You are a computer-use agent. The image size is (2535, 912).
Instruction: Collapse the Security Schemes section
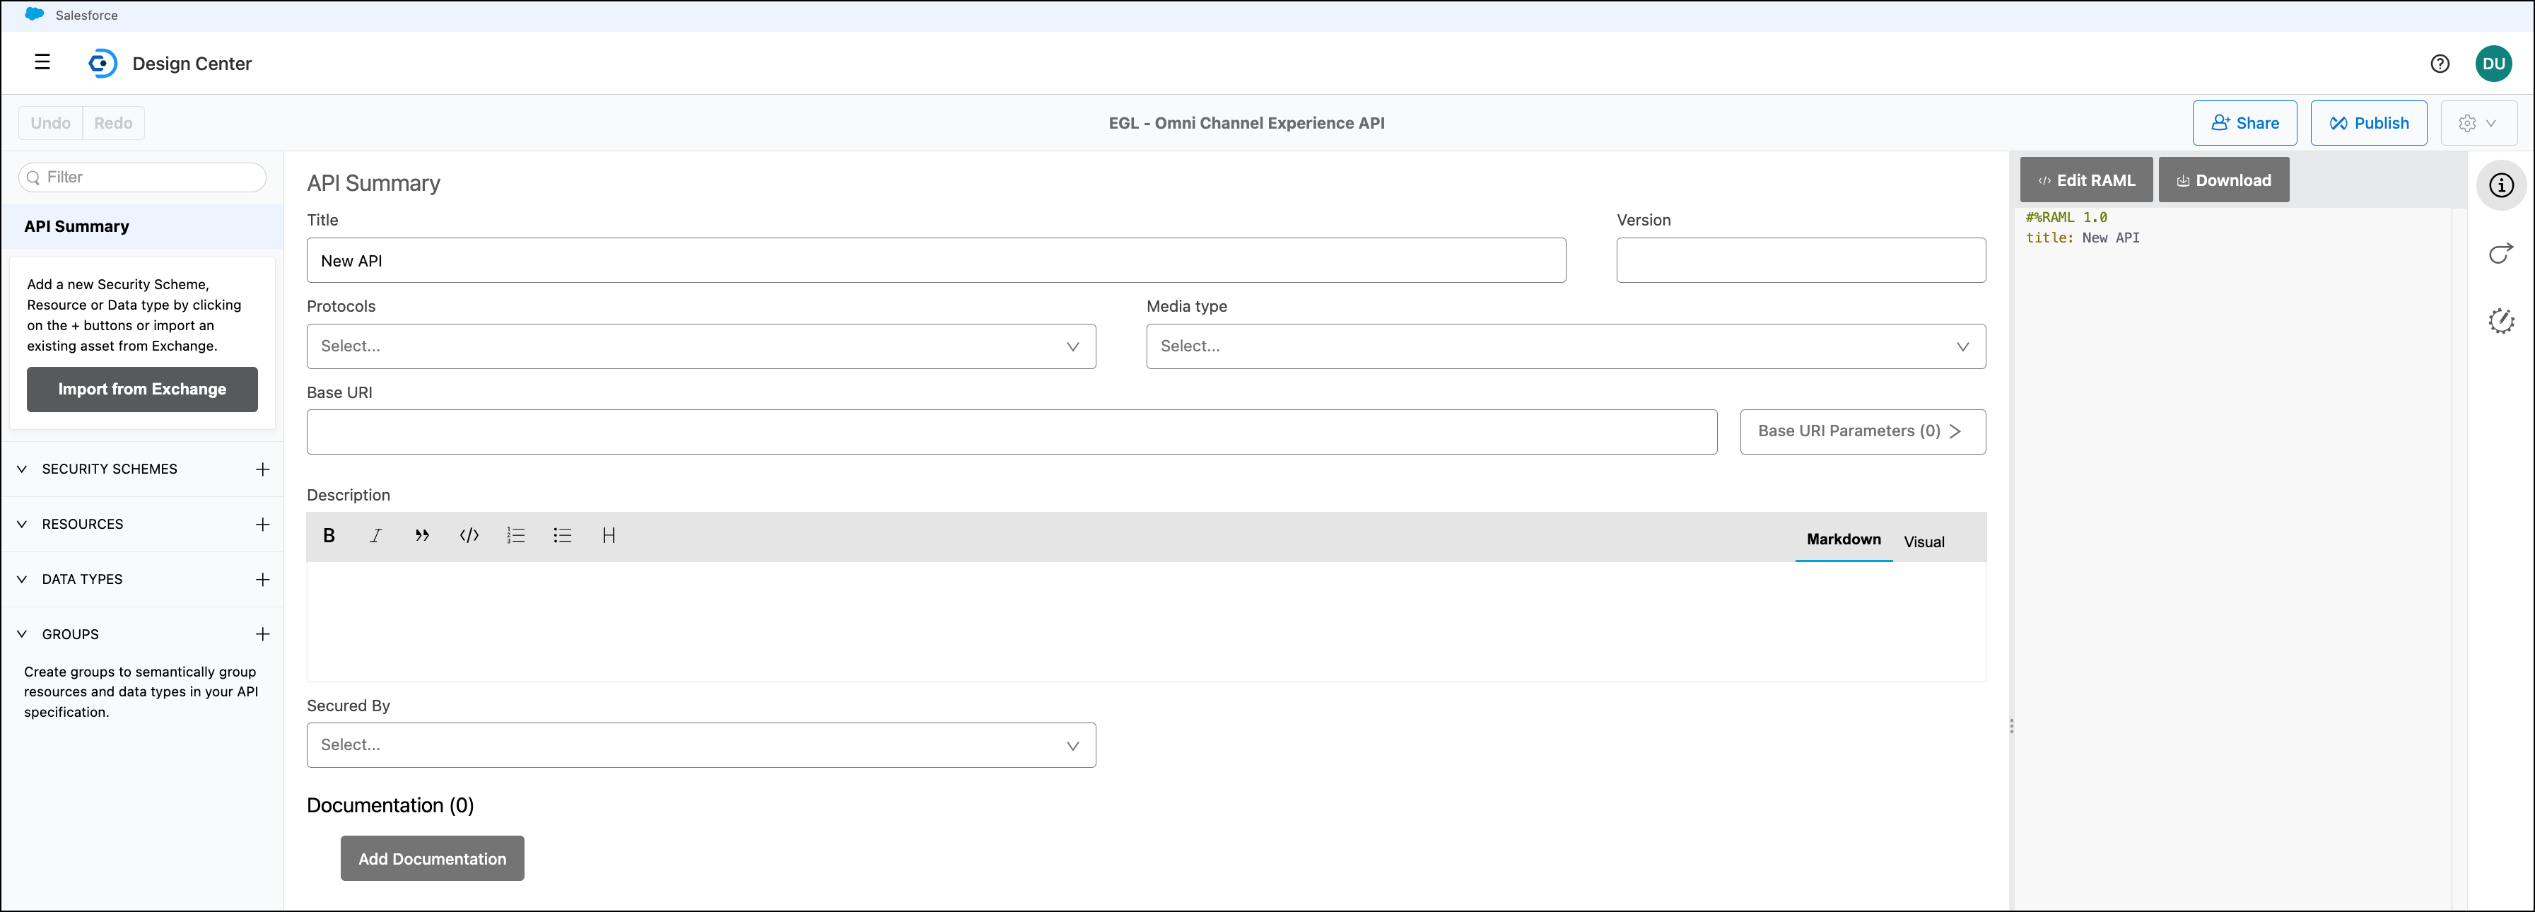pos(22,469)
